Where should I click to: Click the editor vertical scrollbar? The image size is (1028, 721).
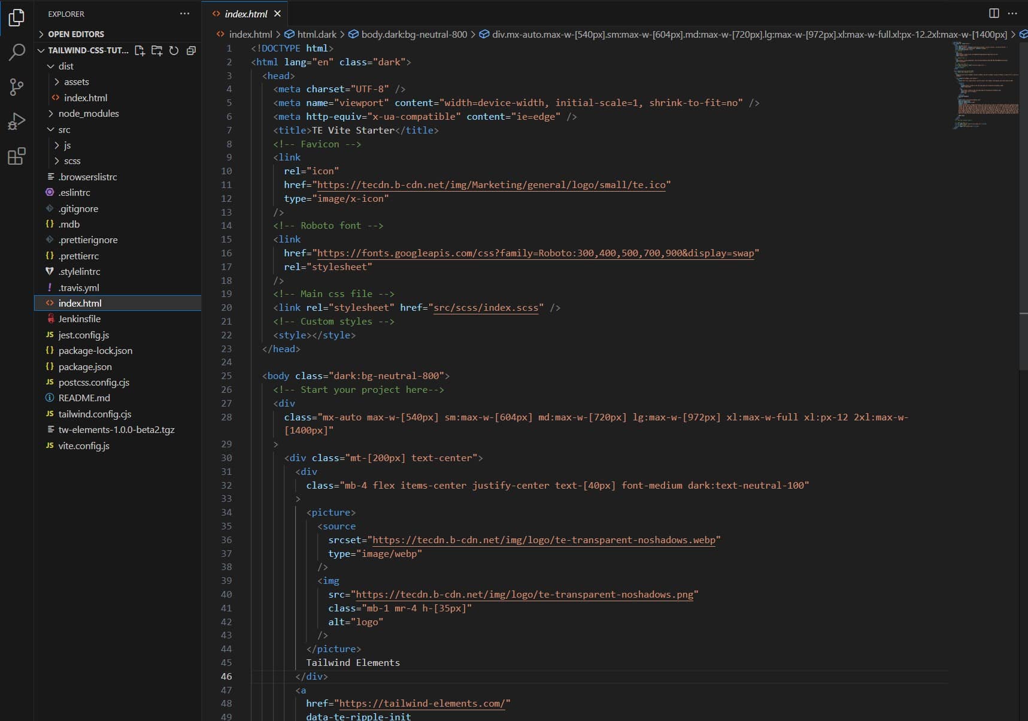[x=1023, y=207]
